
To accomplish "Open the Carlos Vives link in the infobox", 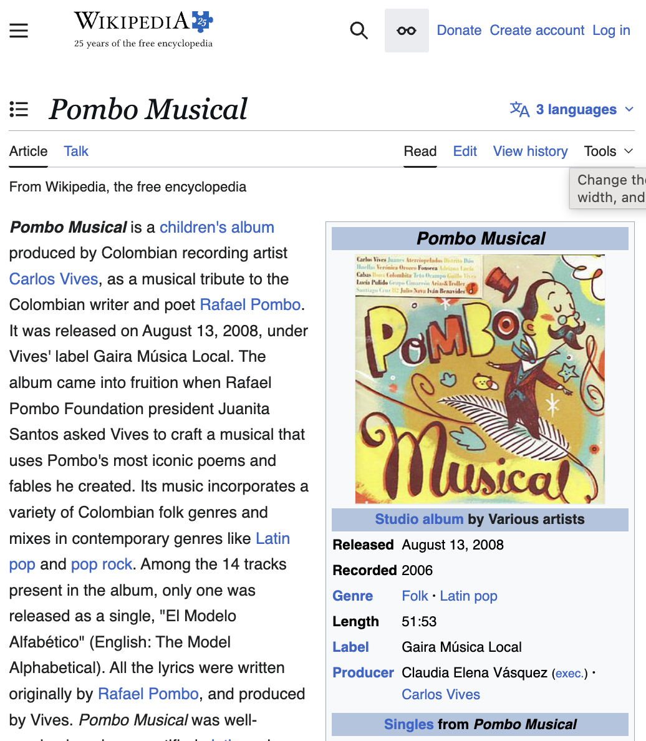I will [x=441, y=694].
